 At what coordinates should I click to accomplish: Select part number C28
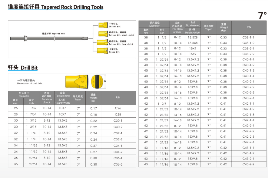tap(118, 115)
